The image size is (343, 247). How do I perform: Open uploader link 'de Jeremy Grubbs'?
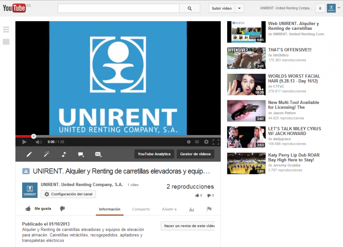tap(284, 165)
